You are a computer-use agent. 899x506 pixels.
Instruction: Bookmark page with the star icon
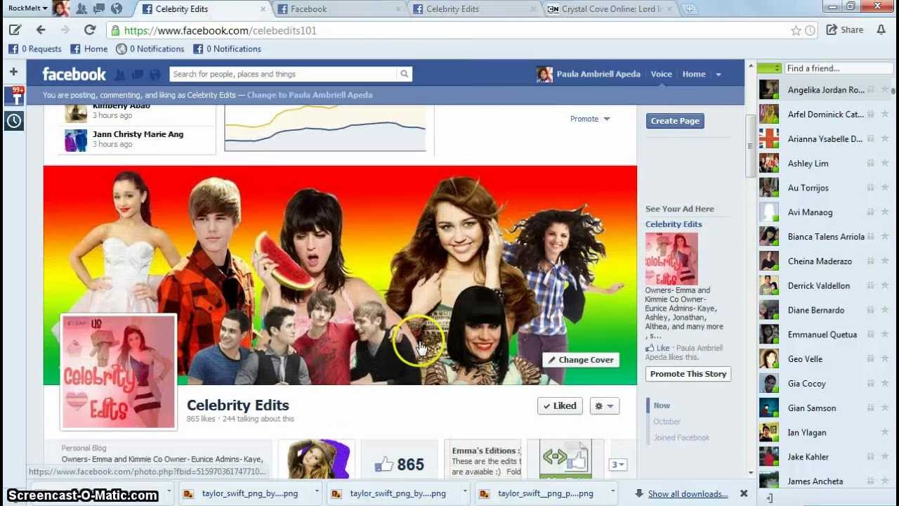point(796,30)
